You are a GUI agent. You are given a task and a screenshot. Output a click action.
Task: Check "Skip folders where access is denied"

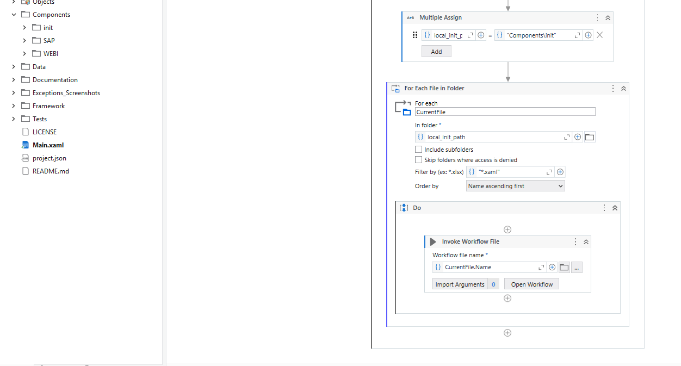(x=419, y=159)
